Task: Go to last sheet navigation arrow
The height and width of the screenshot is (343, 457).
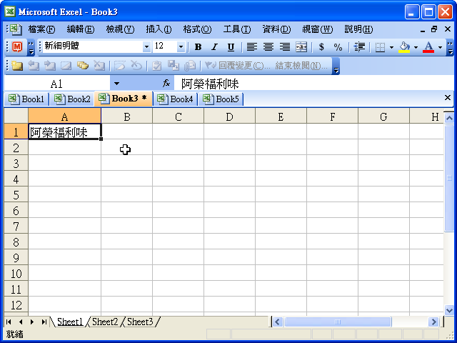Action: point(44,322)
